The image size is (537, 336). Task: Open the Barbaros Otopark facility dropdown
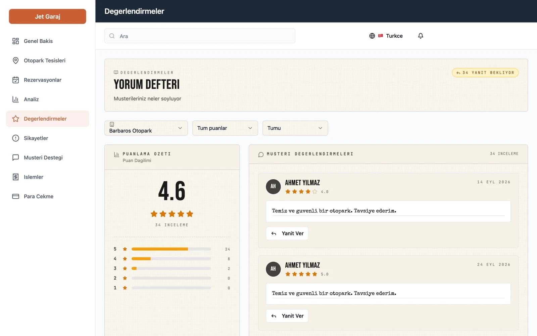pyautogui.click(x=146, y=128)
